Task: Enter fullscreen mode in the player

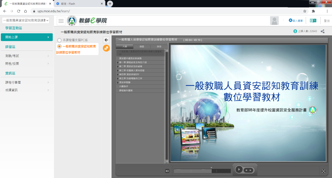Action: pos(323,171)
